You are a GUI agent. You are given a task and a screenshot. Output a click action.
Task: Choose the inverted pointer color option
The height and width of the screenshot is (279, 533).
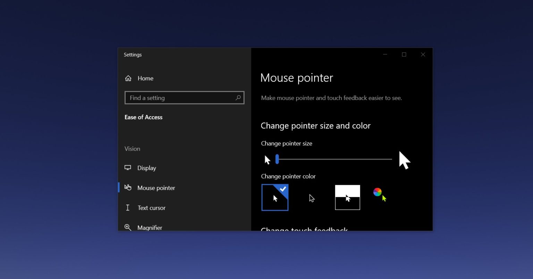coord(347,197)
